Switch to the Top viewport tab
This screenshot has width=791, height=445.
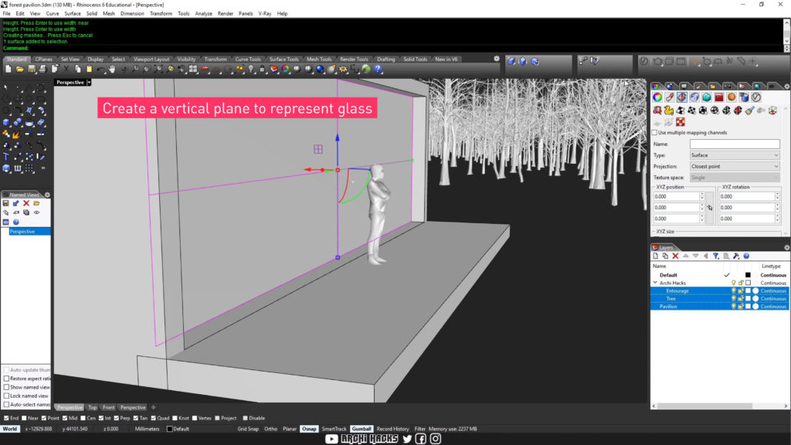(93, 407)
